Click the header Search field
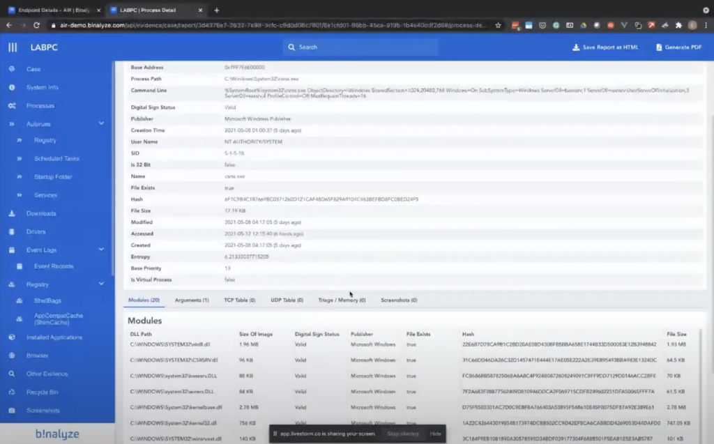The height and width of the screenshot is (444, 714). tap(360, 47)
